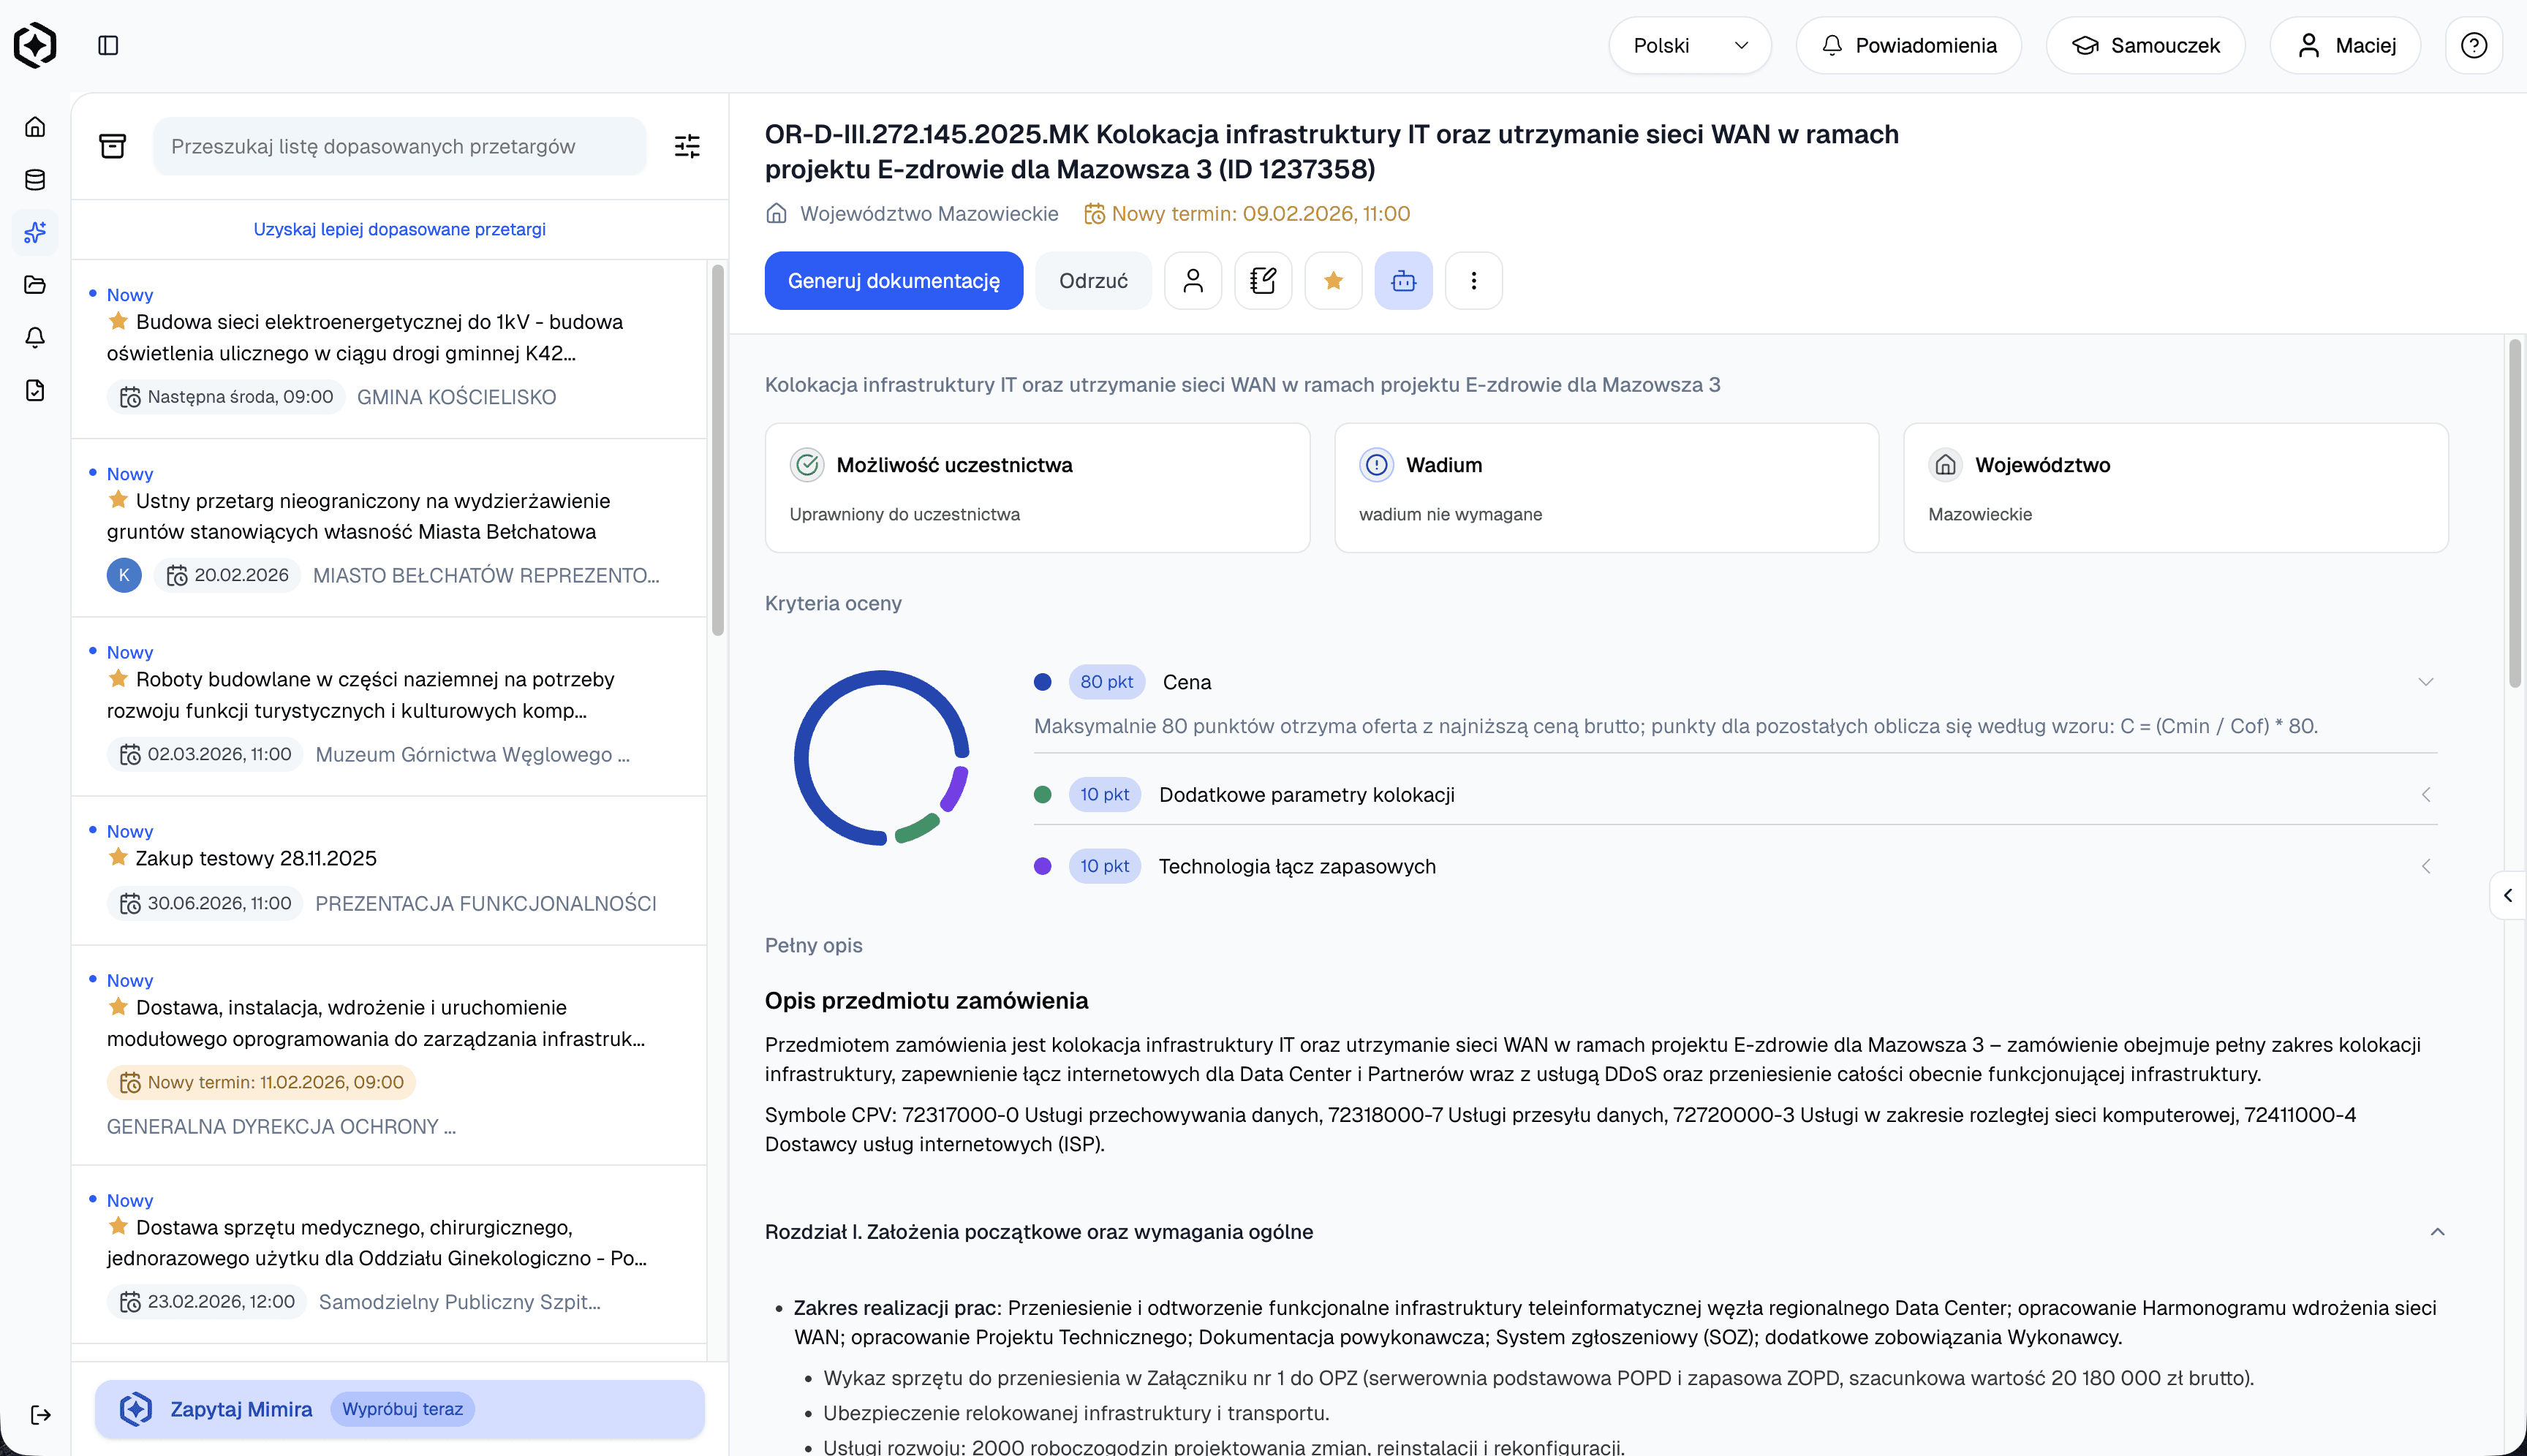Click Generuj dokumentację button
The width and height of the screenshot is (2527, 1456).
point(894,281)
